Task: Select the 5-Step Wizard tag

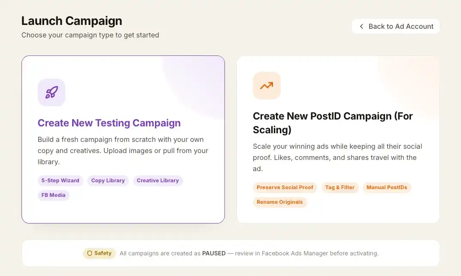Action: [60, 181]
